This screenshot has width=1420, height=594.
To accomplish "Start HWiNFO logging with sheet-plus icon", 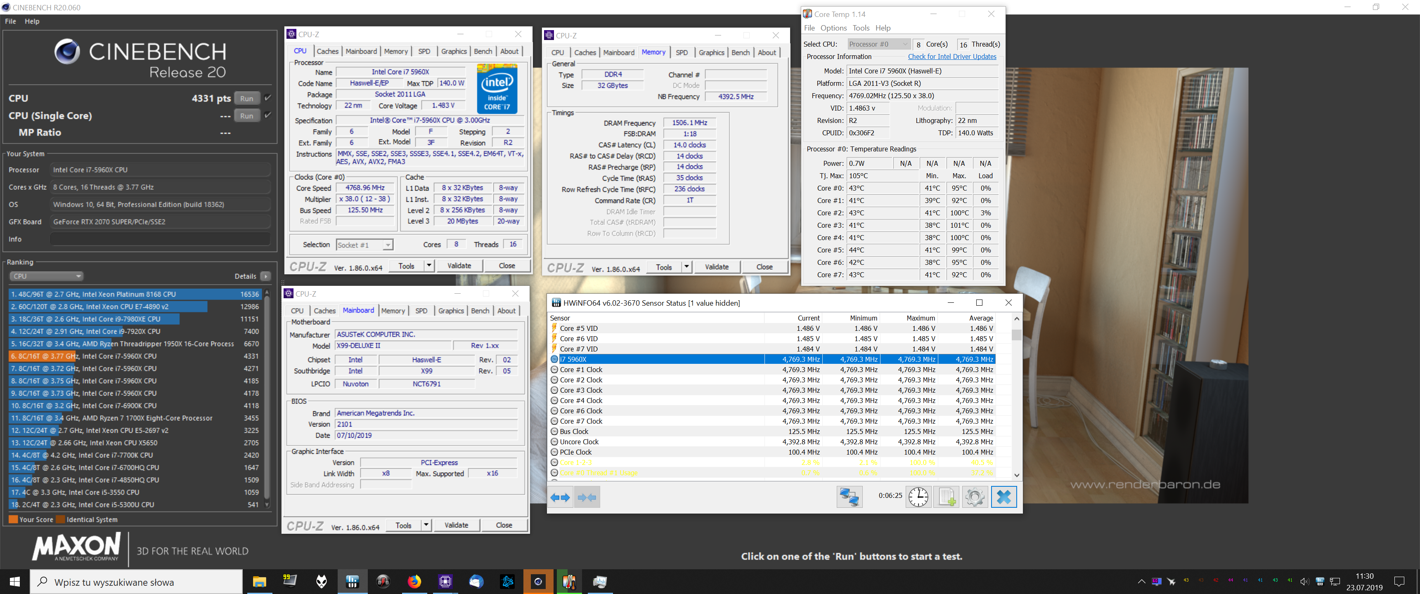I will [947, 497].
